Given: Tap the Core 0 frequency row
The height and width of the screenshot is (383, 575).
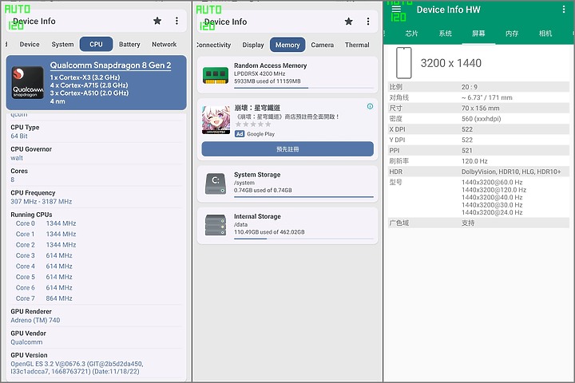Looking at the screenshot, I should pyautogui.click(x=46, y=223).
